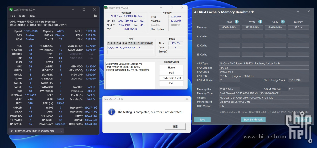Screen dimensions: 317x148
Task: Click the 64GB capacity value
Action: click(x=60, y=31)
